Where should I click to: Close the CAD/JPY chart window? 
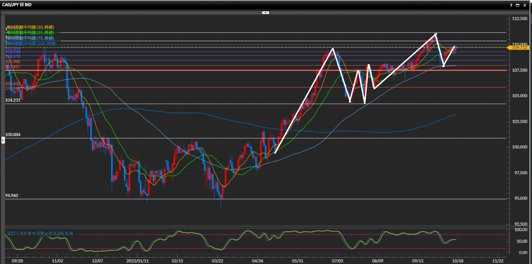525,5
